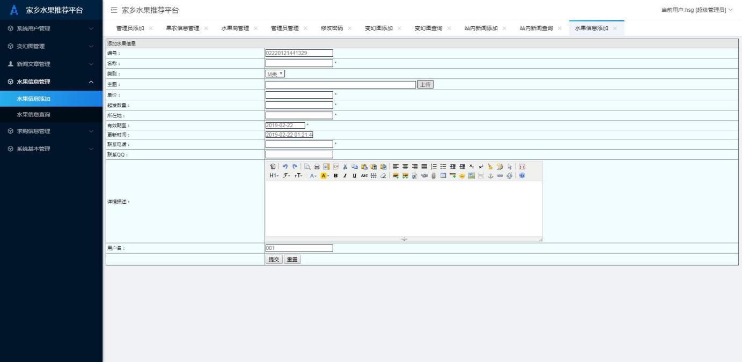
Task: Collapse the 水果信息管理 sidebar menu
Action: coord(51,82)
